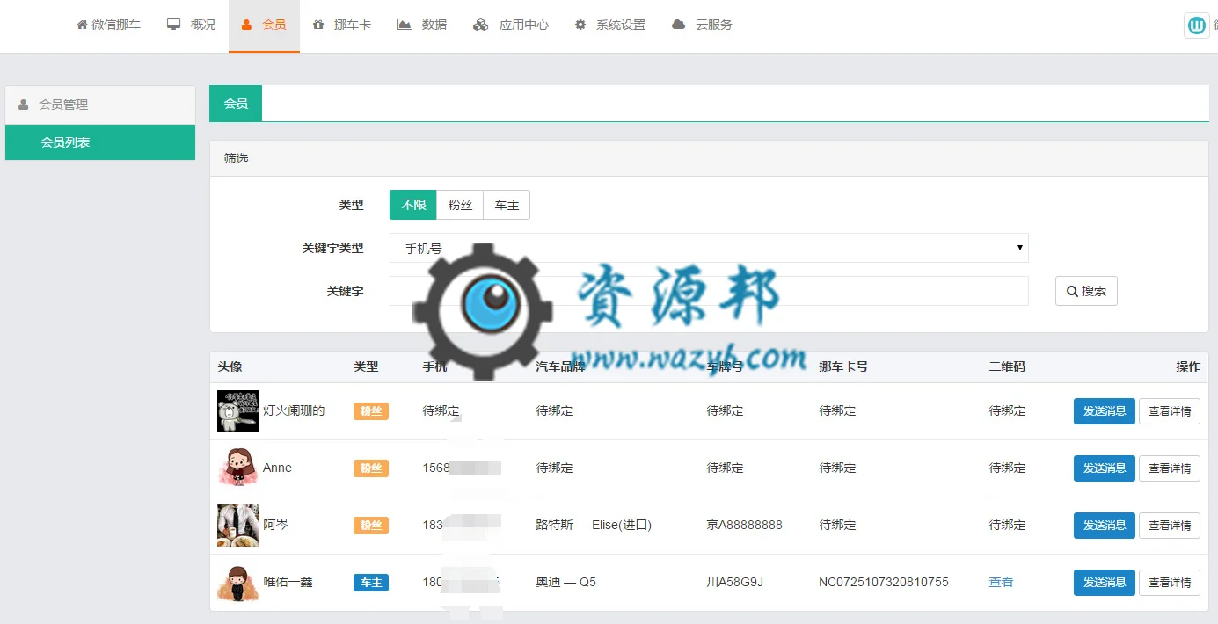The image size is (1218, 624).
Task: Open 系统设置 in the top navigation
Action: [x=610, y=25]
